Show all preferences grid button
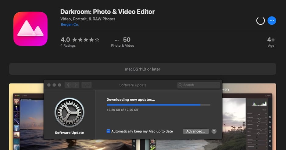286x150 pixels. pyautogui.click(x=87, y=85)
